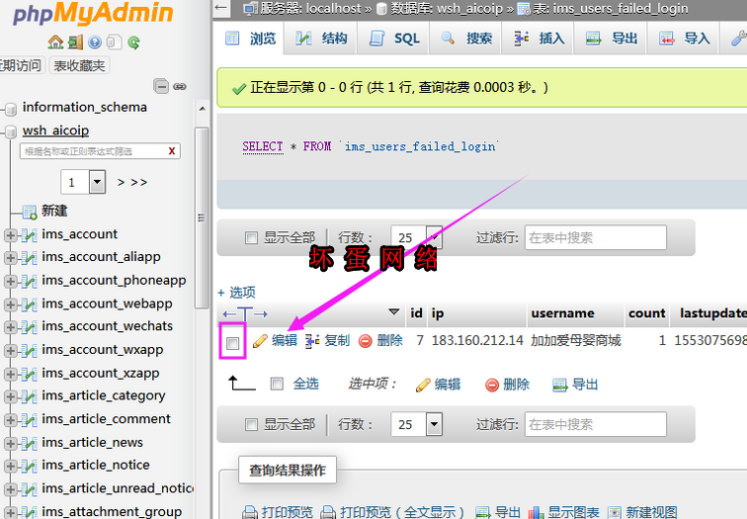Click copy icon in row id 7
Screen dimensions: 747x519
[312, 341]
